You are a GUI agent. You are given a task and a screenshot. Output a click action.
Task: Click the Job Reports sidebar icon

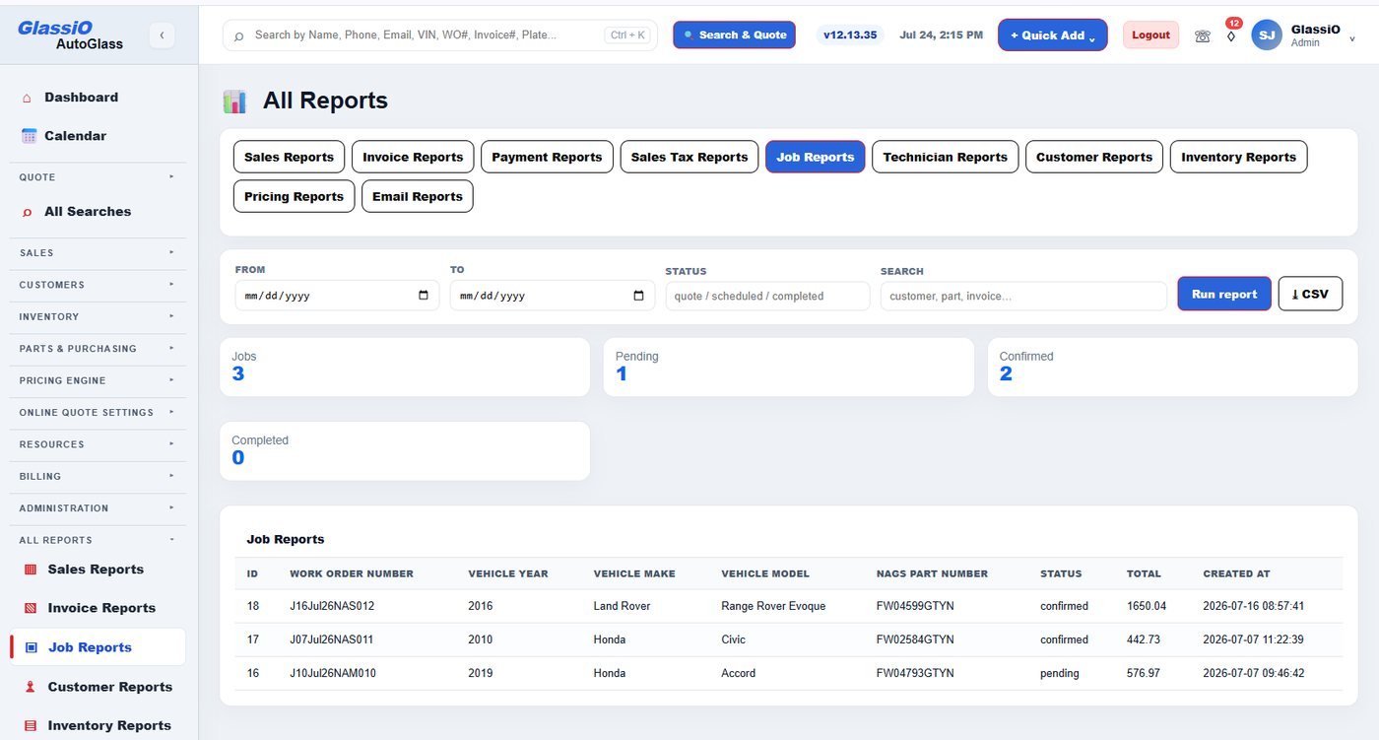pos(30,647)
